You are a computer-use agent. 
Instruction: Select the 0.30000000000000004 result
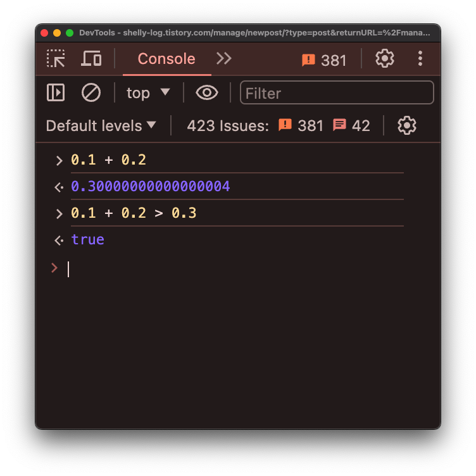pyautogui.click(x=150, y=186)
